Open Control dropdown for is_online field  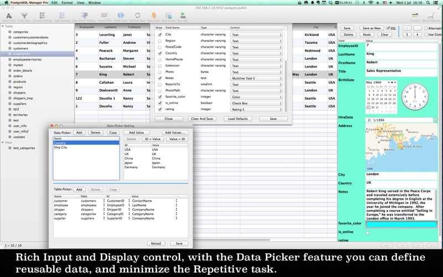[256, 103]
